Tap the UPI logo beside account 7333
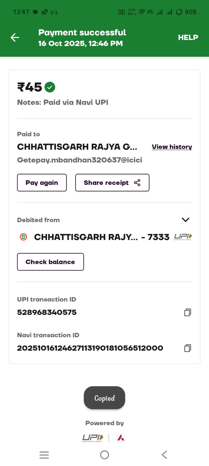 (183, 237)
